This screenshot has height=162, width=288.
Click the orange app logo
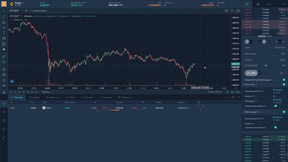click(4, 4)
